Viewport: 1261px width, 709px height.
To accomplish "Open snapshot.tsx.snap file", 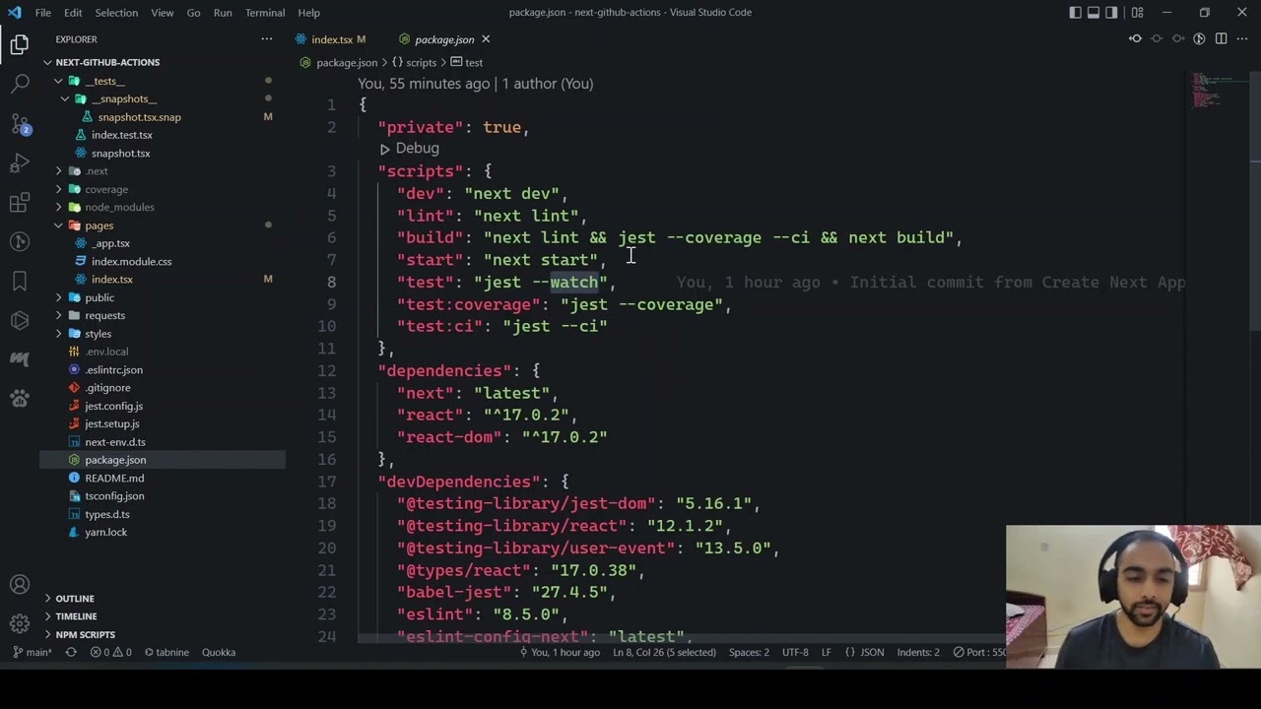I will tap(139, 117).
